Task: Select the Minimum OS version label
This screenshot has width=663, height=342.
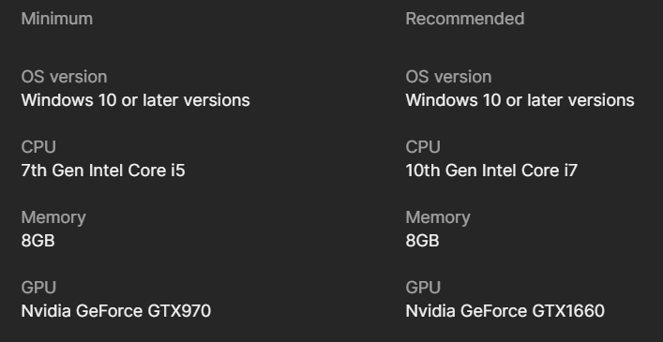Action: 64,77
